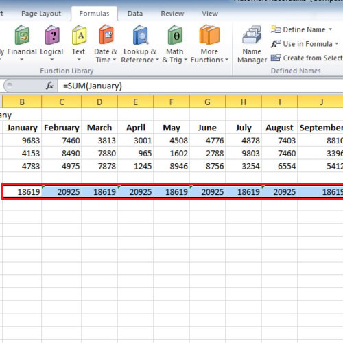
Task: Switch to the Data tab
Action: [135, 14]
